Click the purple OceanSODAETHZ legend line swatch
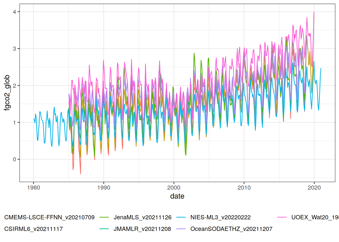This screenshot has height=242, width=339. tap(181, 229)
